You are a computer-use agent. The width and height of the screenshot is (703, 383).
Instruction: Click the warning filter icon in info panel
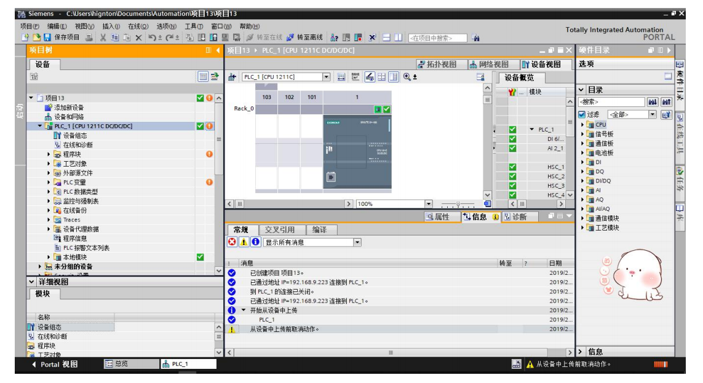pyautogui.click(x=244, y=242)
